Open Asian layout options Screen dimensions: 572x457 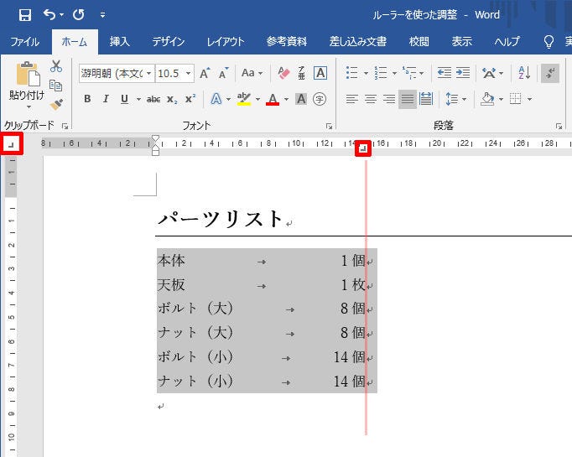coord(492,73)
